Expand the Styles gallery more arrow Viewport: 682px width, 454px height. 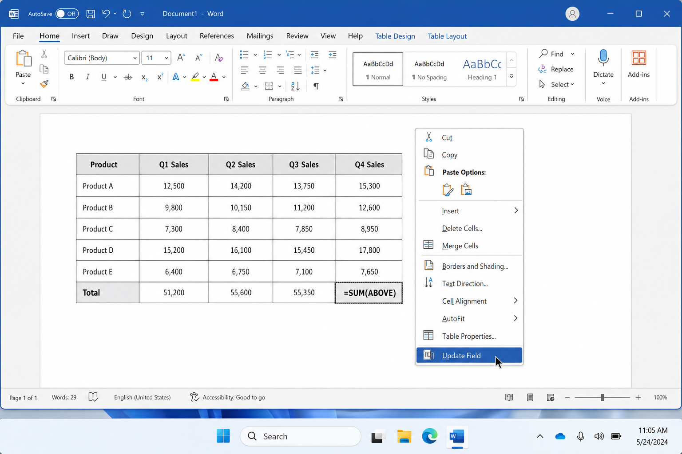511,76
